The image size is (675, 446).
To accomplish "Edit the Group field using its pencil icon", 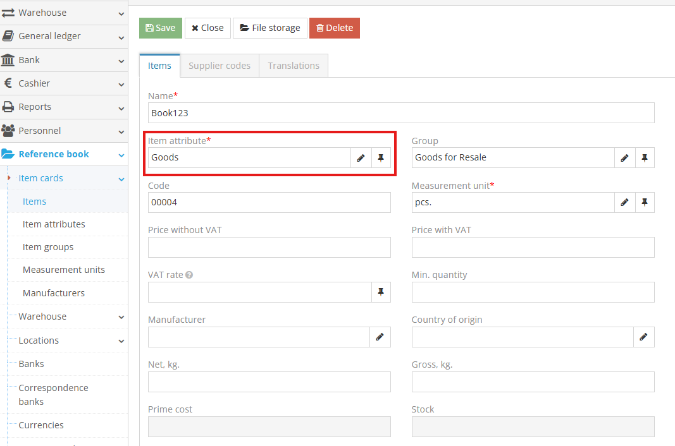I will [x=624, y=157].
